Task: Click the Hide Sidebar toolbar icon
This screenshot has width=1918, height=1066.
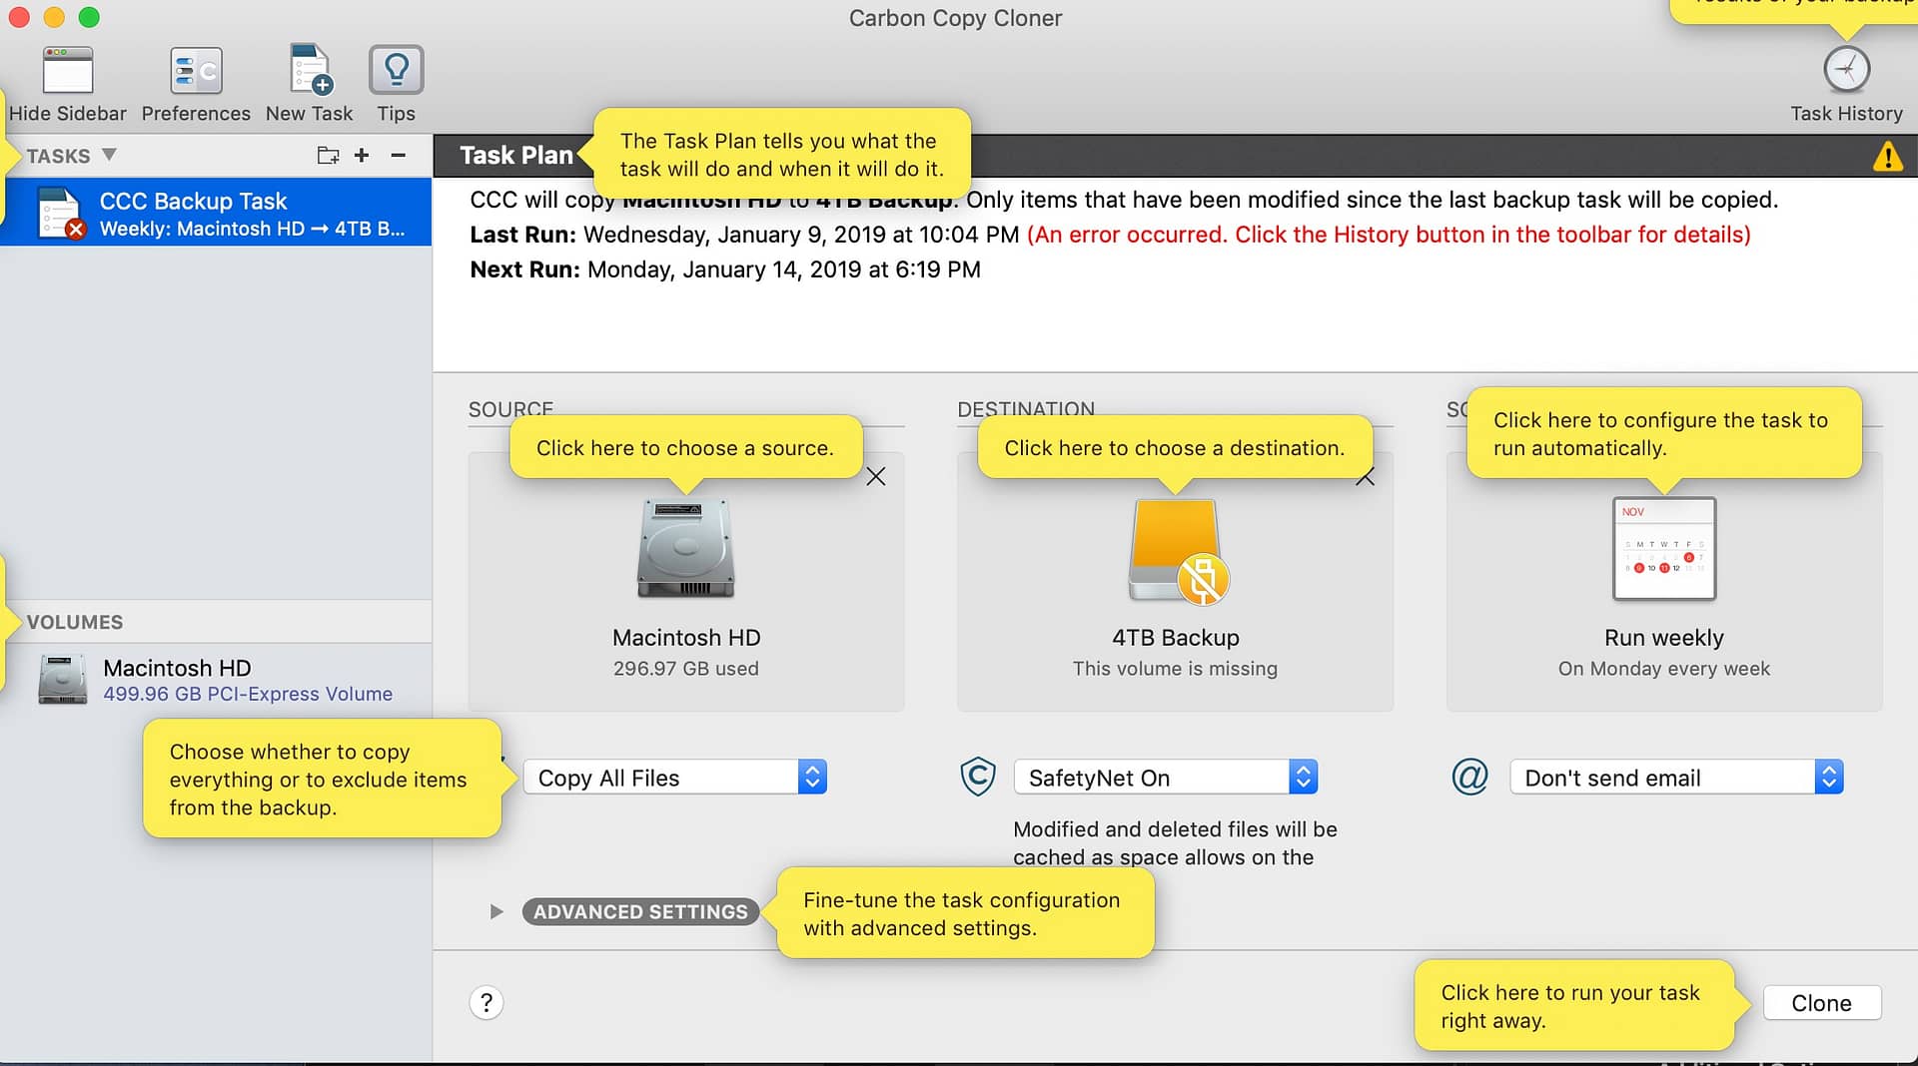Action: pos(68,71)
